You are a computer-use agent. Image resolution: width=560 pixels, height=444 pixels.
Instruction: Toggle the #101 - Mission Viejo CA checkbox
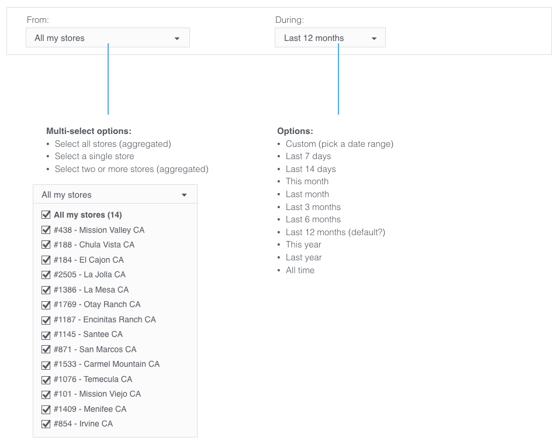point(46,394)
